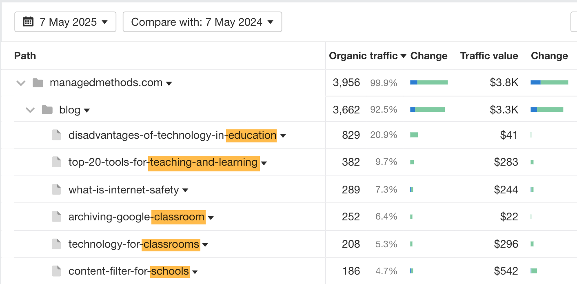Collapse the blog folder chevron
The height and width of the screenshot is (284, 577).
point(30,110)
